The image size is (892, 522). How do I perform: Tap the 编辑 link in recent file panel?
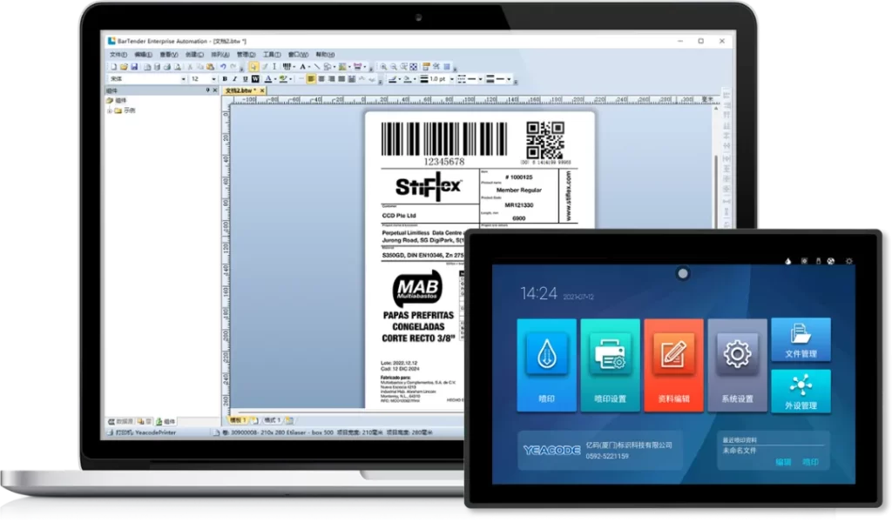coord(783,462)
